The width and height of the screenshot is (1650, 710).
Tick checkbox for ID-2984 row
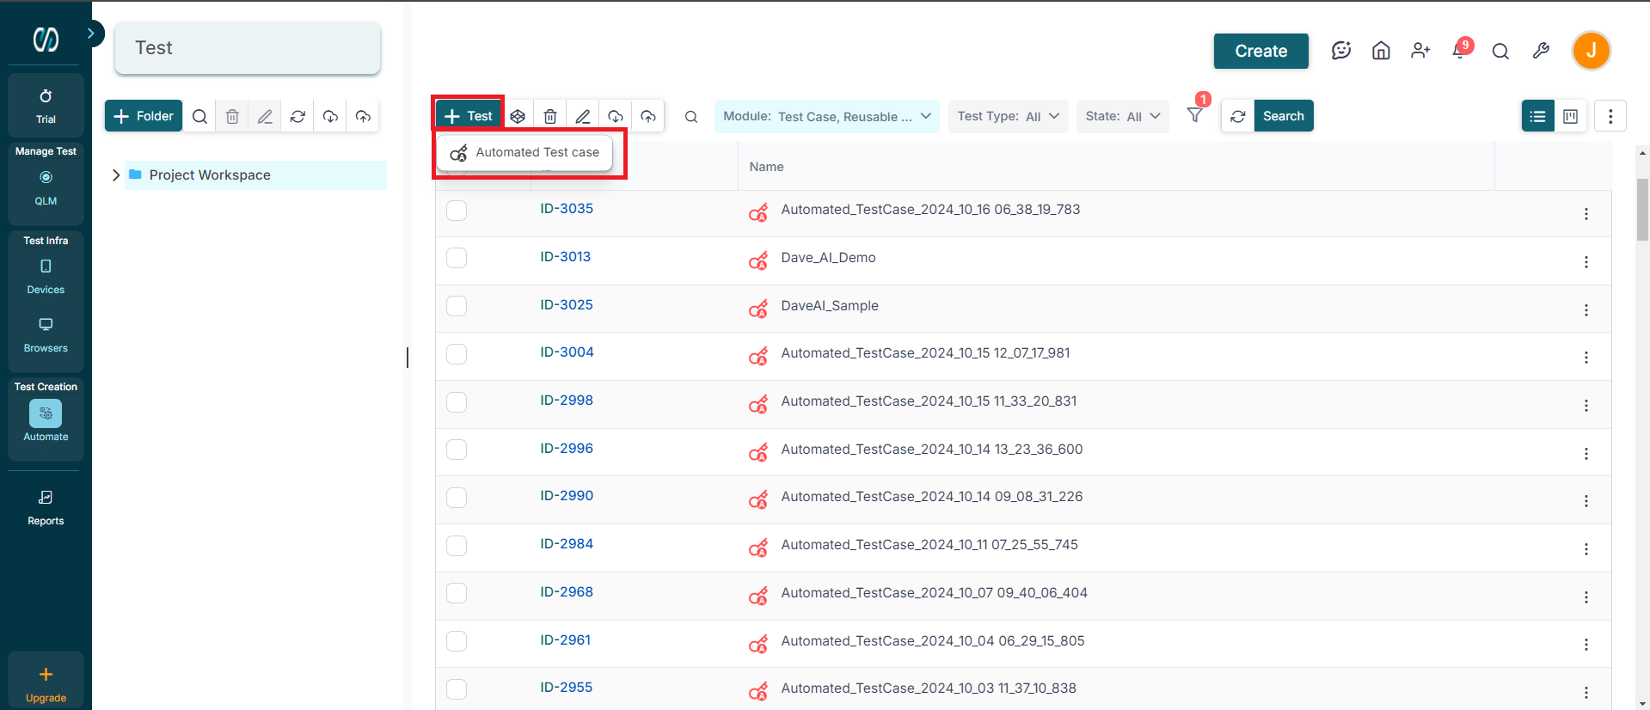457,546
